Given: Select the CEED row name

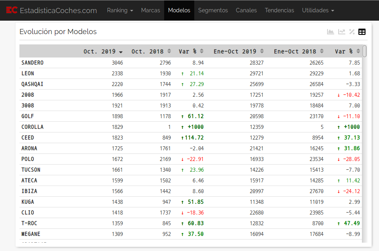Looking at the screenshot, I should click(x=28, y=138).
